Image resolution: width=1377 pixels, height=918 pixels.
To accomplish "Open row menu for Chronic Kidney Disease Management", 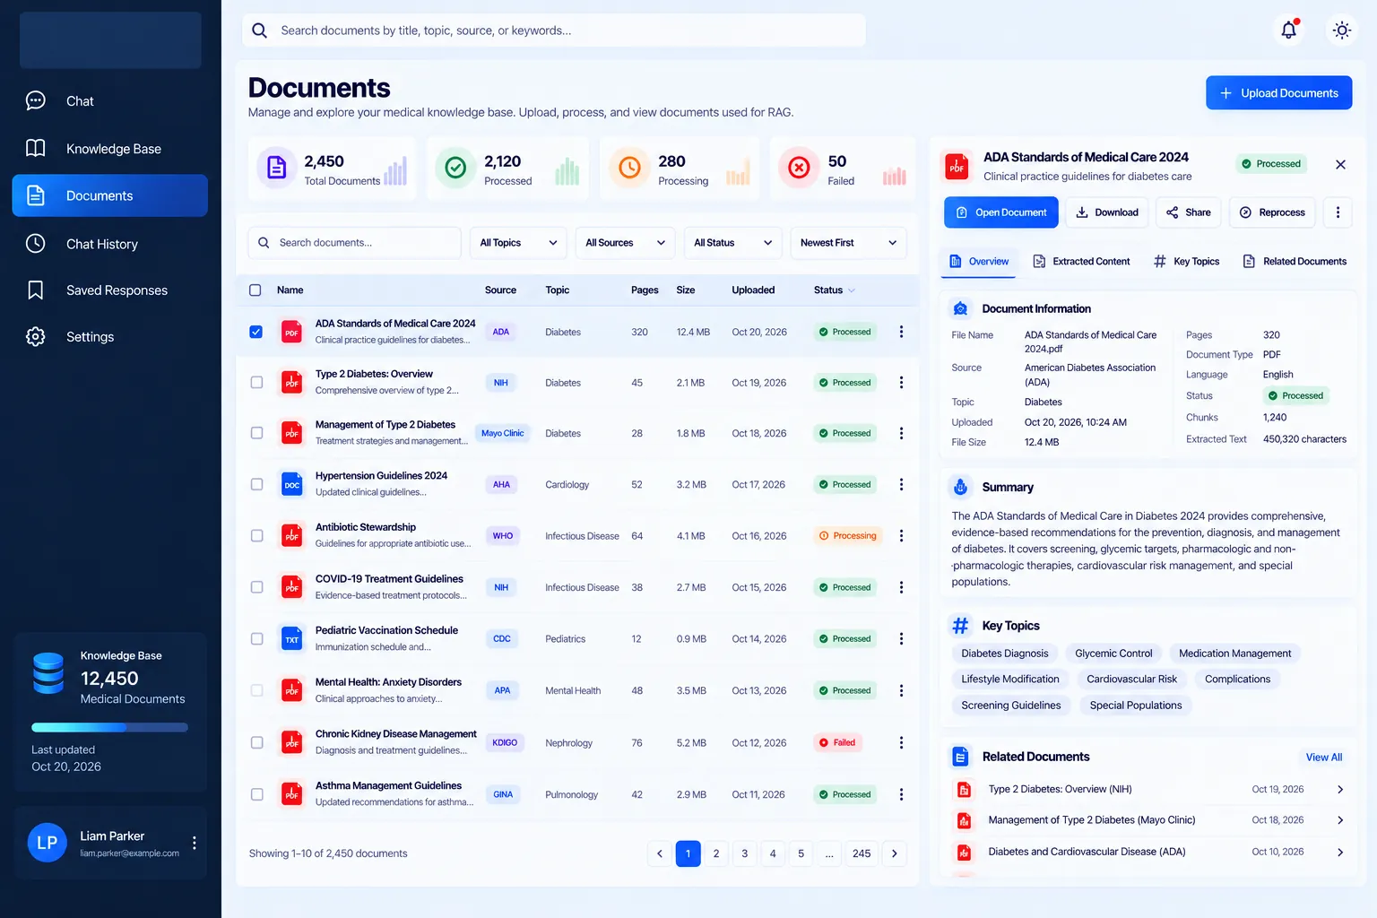I will tap(901, 743).
